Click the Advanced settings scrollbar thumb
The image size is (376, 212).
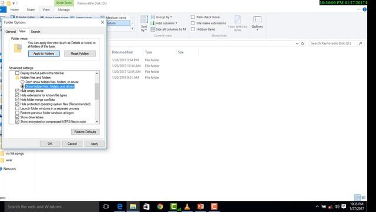(x=97, y=91)
